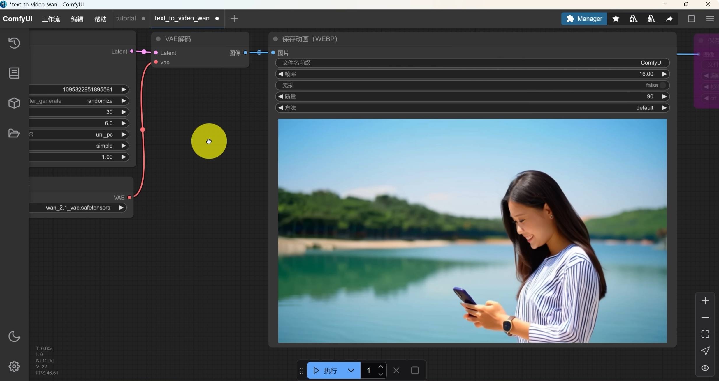Grab the run toolbar drag handle

pyautogui.click(x=302, y=371)
